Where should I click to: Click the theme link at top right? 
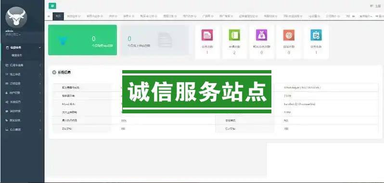(378, 6)
